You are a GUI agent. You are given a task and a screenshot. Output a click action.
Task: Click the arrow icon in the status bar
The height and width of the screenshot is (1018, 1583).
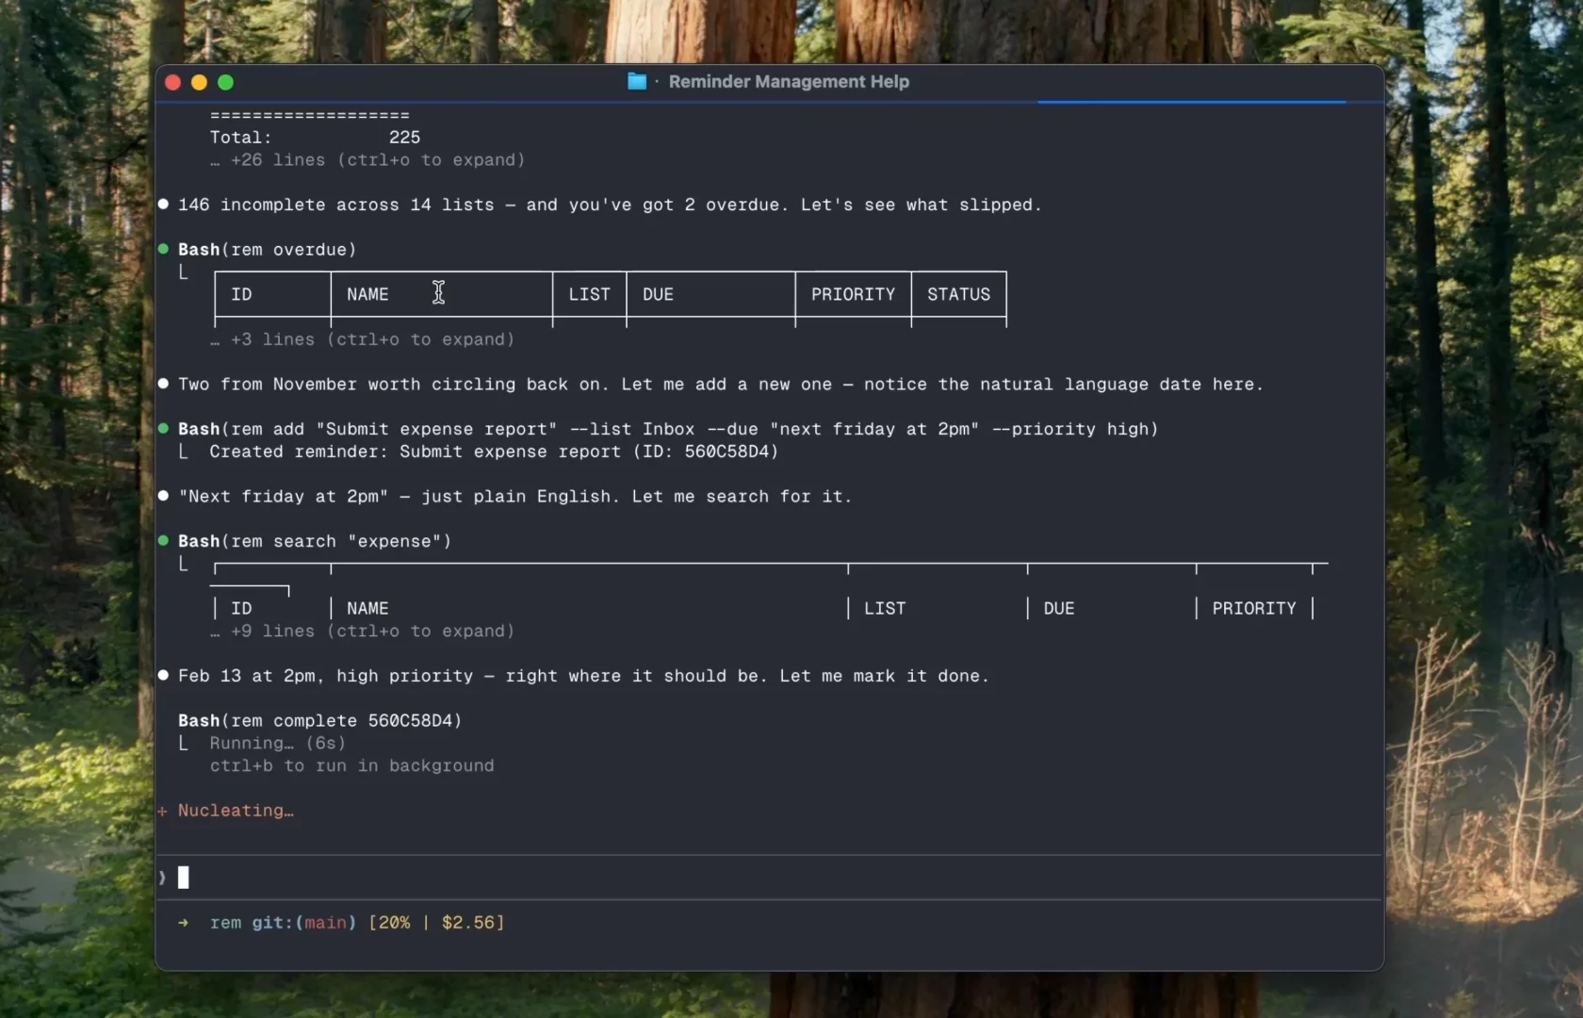[185, 923]
